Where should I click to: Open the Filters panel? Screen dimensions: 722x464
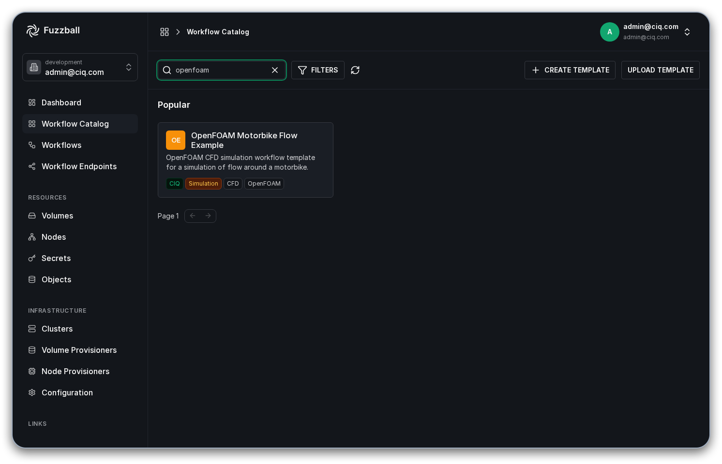click(x=318, y=70)
